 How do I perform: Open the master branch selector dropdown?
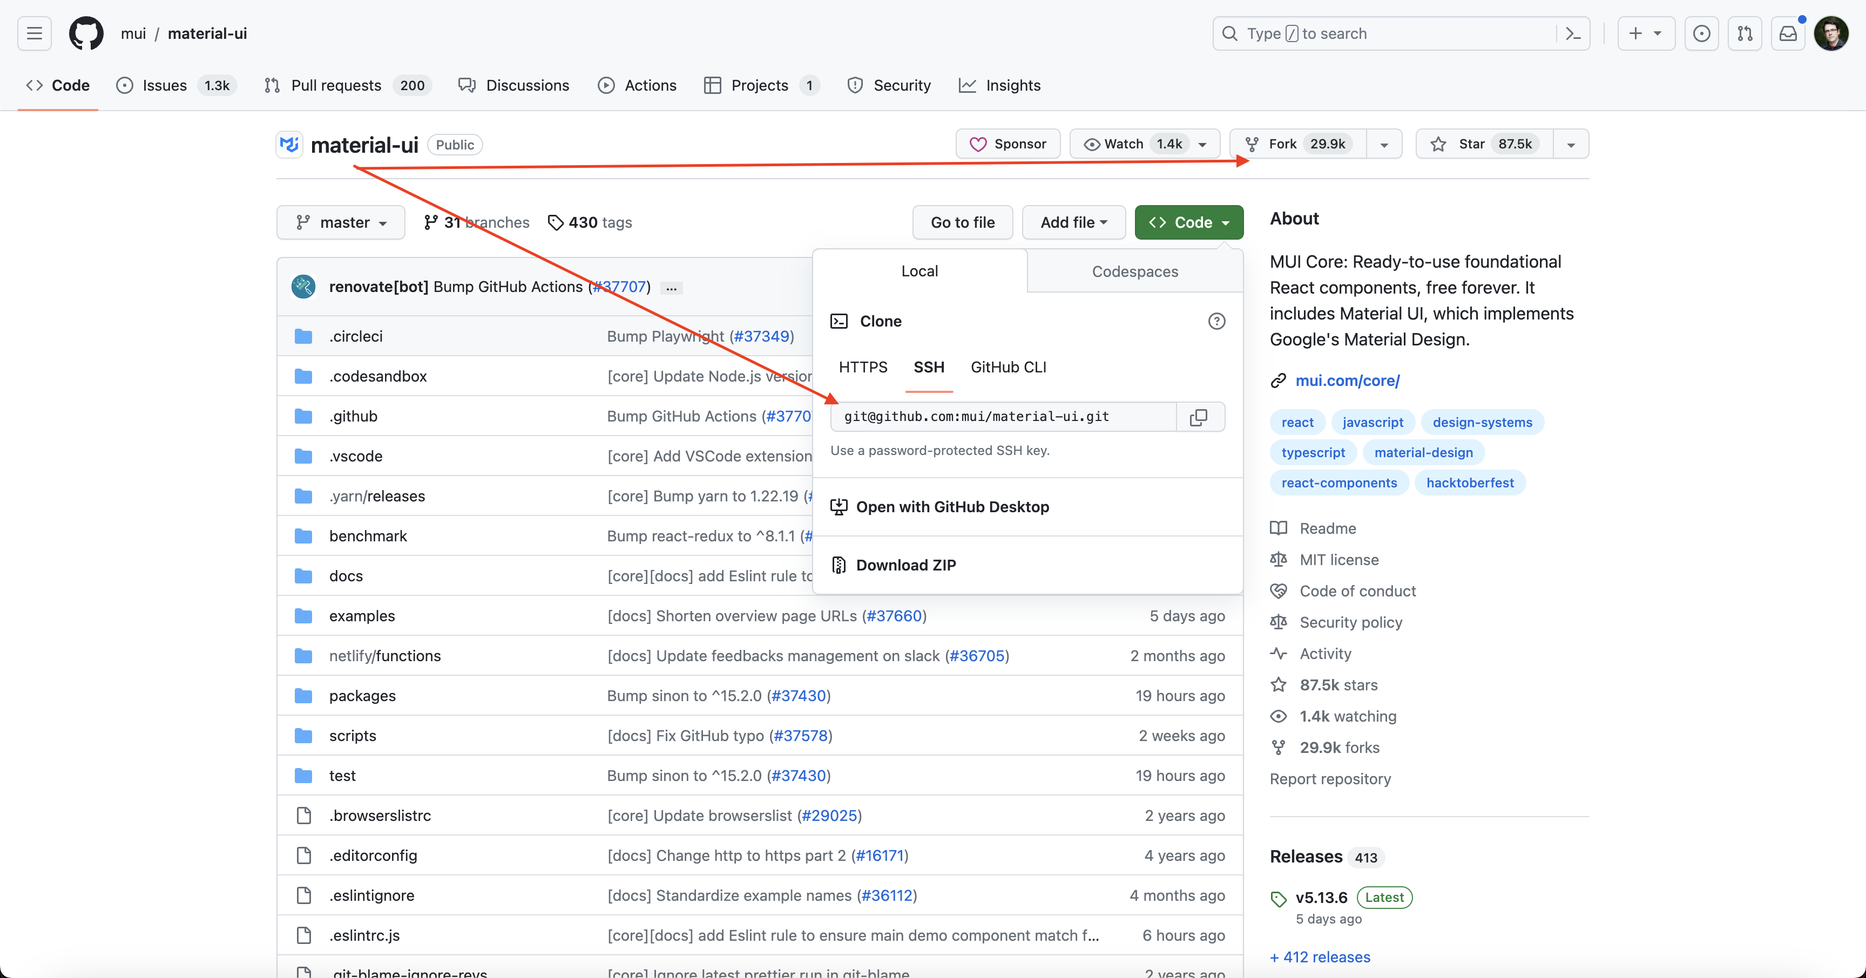click(x=341, y=222)
